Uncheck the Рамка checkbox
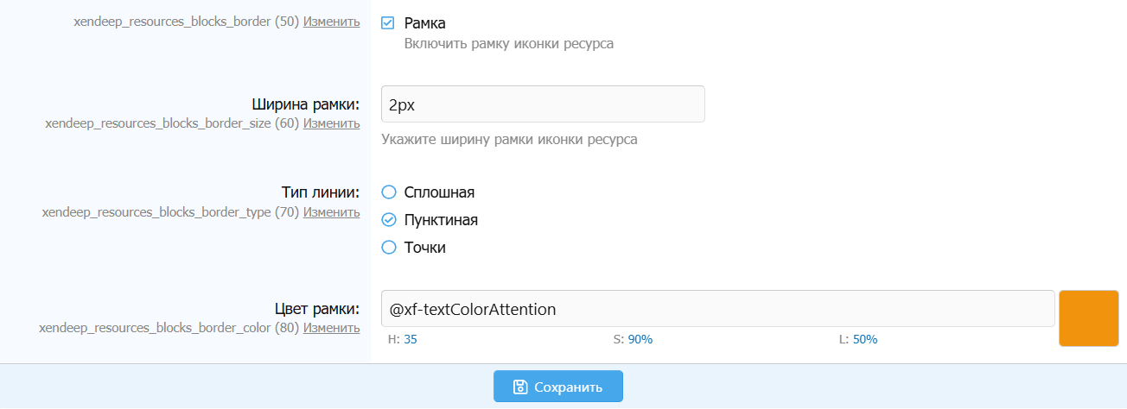Screen dimensions: 1127x409 [388, 23]
